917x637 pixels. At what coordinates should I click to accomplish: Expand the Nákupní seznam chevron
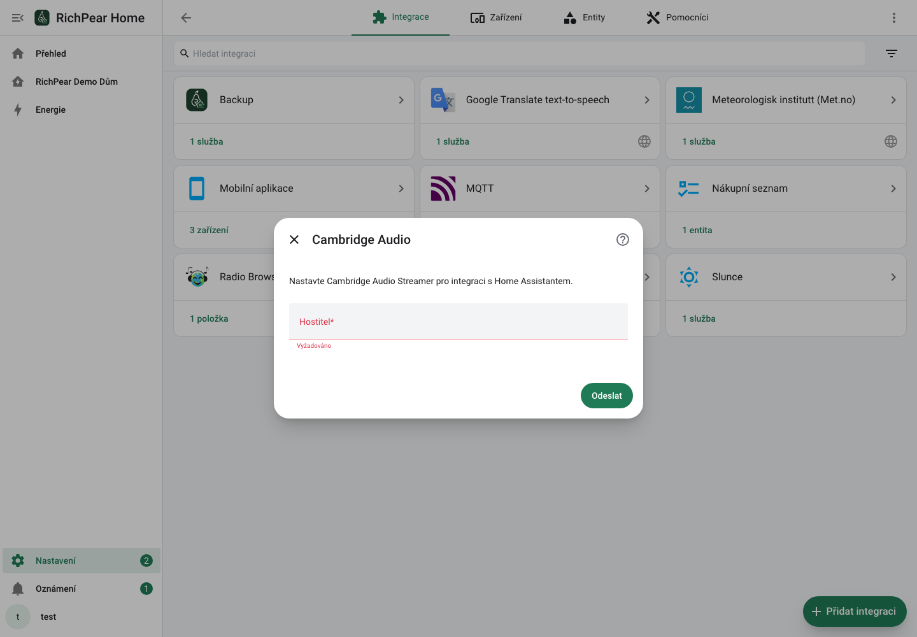(x=893, y=189)
